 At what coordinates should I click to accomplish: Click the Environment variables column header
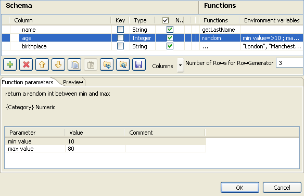(271, 20)
